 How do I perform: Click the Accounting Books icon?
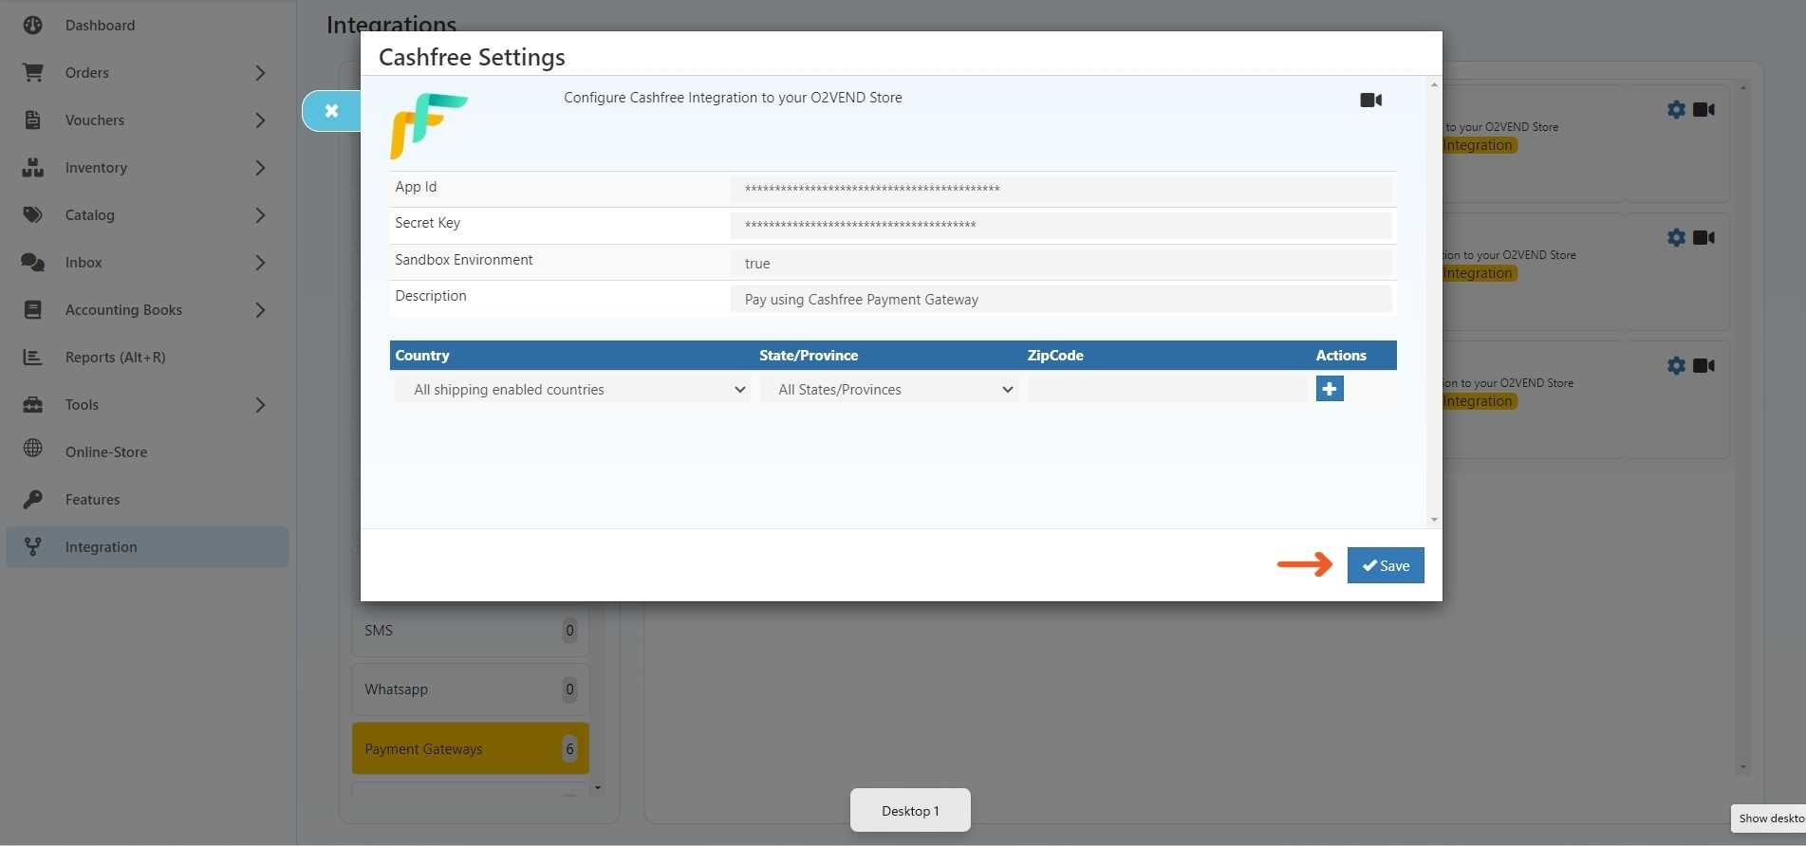pos(32,309)
